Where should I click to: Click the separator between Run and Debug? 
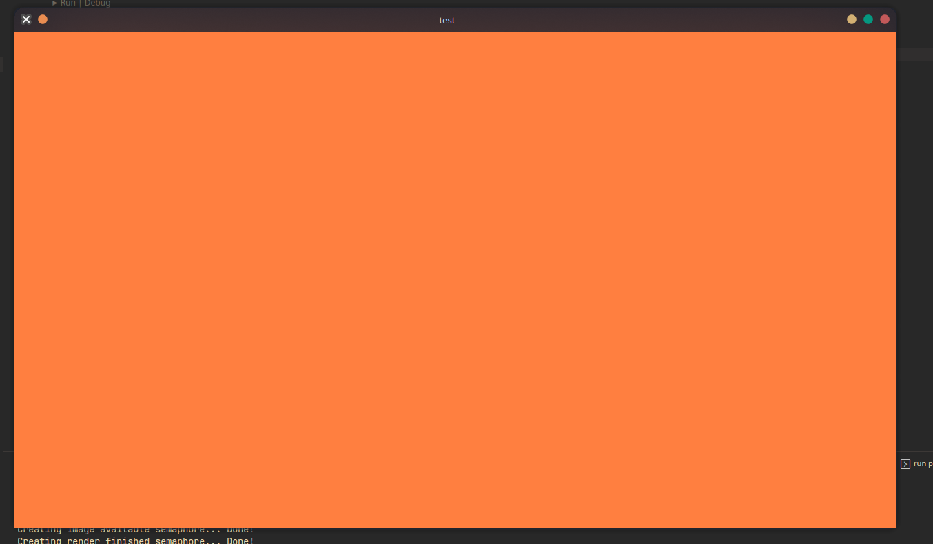80,3
